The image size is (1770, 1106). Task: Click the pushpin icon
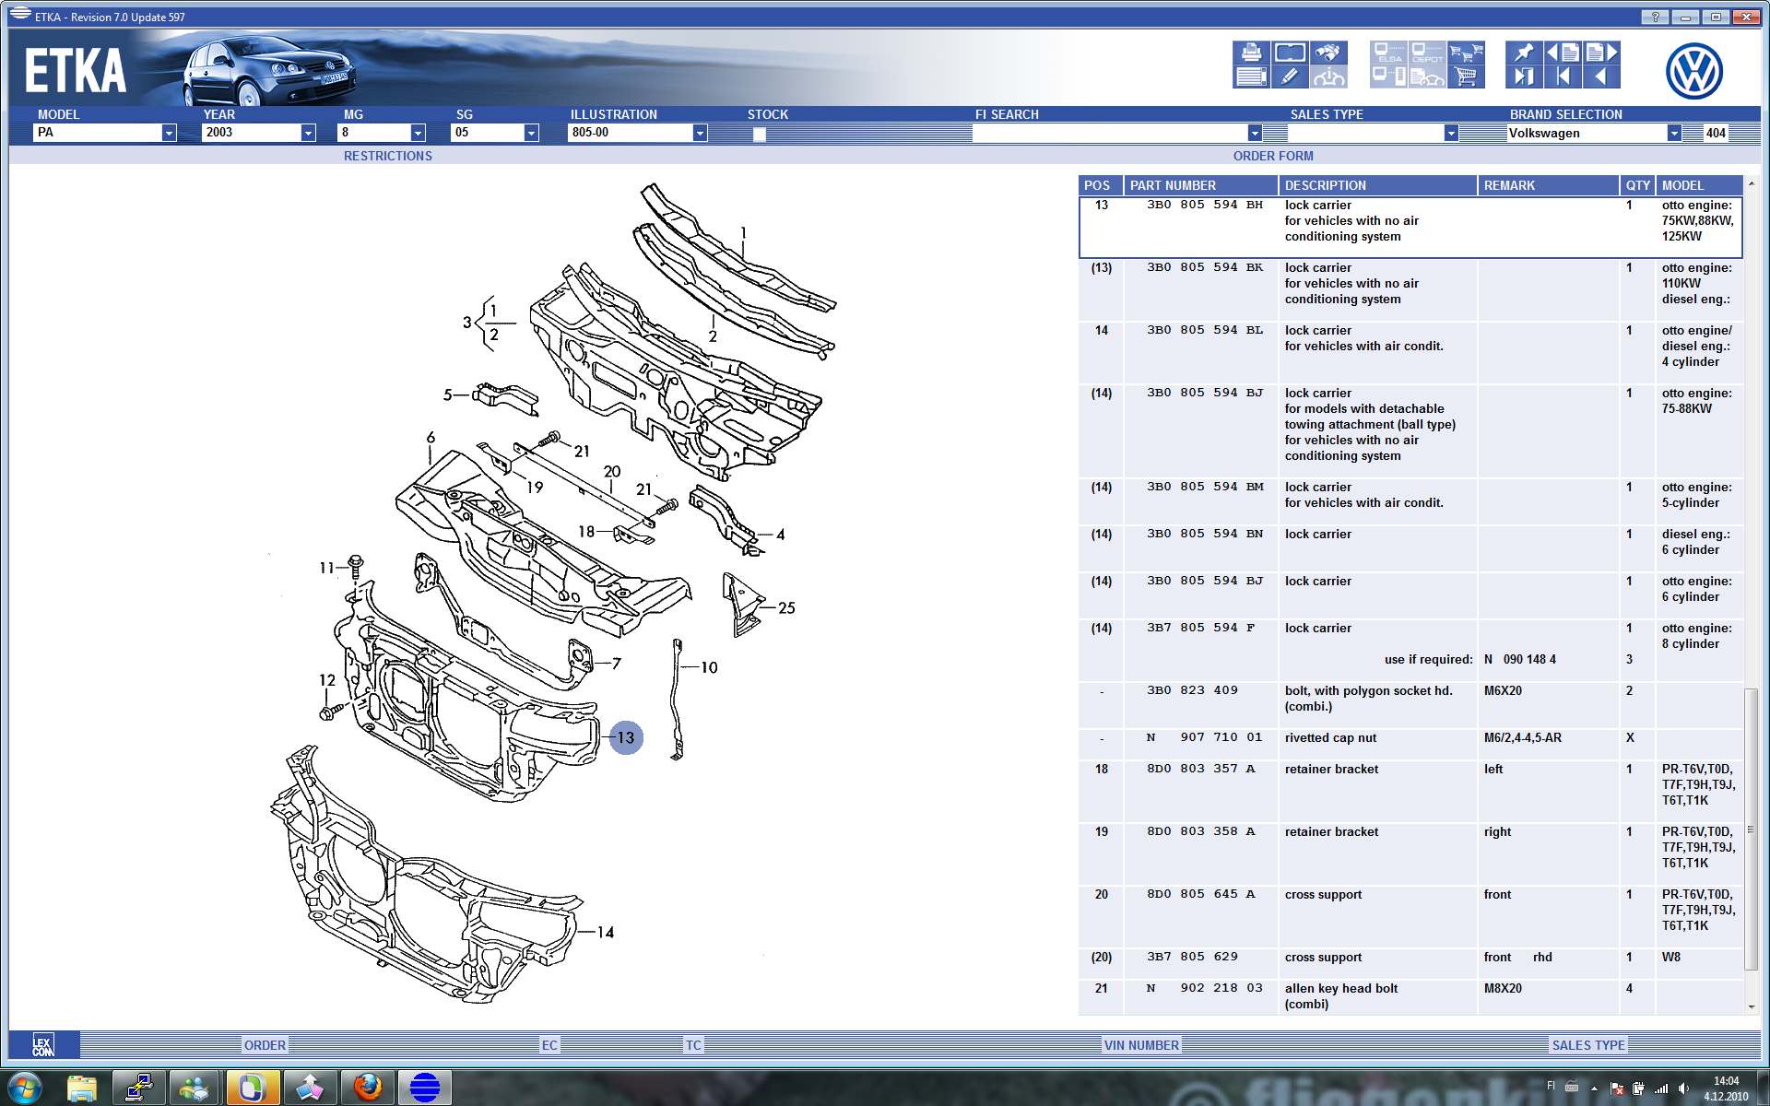[x=1523, y=53]
